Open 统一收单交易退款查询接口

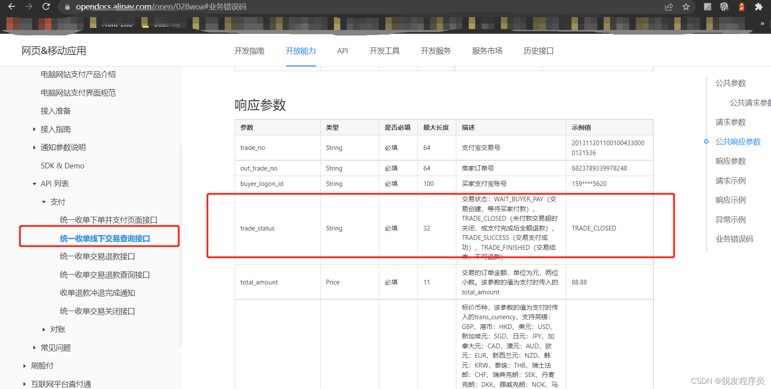click(x=105, y=275)
